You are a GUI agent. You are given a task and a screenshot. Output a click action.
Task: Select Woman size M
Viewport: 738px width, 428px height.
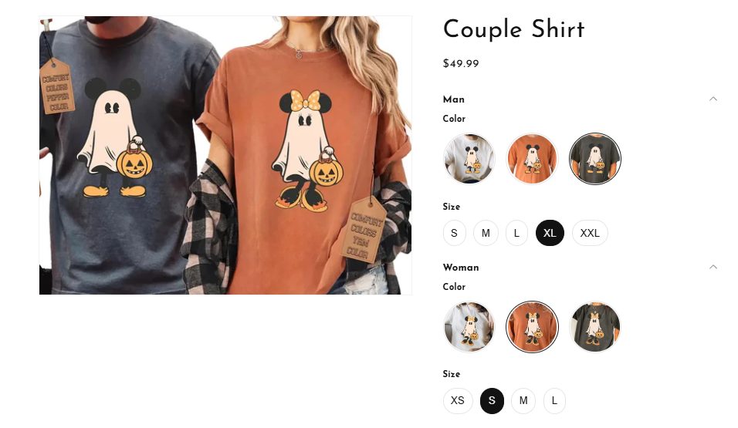523,401
